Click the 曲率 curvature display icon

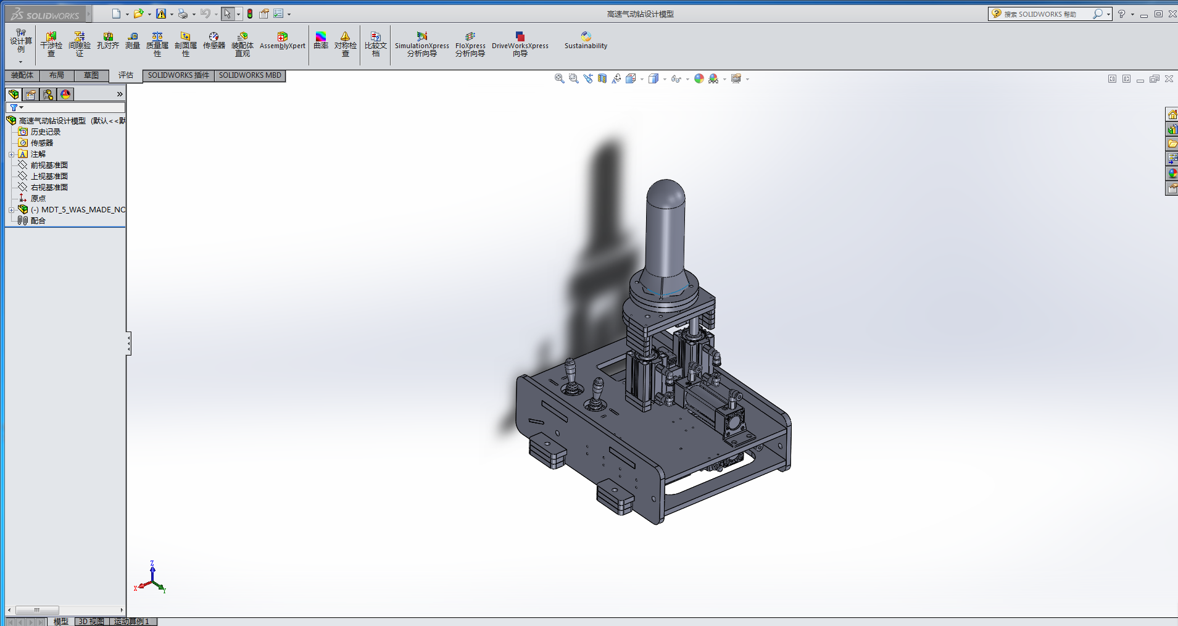[x=321, y=41]
